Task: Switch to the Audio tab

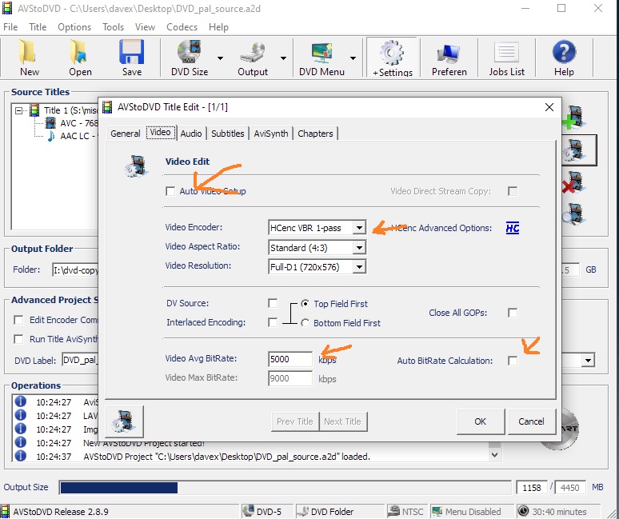Action: (x=191, y=134)
